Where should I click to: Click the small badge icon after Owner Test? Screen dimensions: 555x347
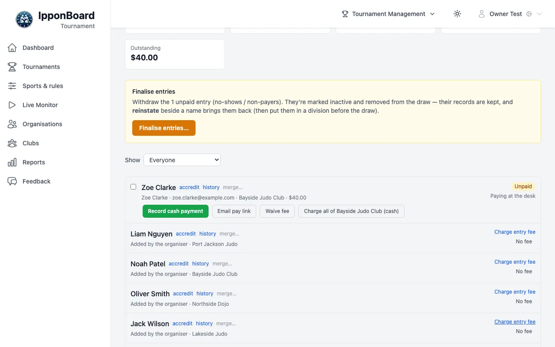(529, 14)
